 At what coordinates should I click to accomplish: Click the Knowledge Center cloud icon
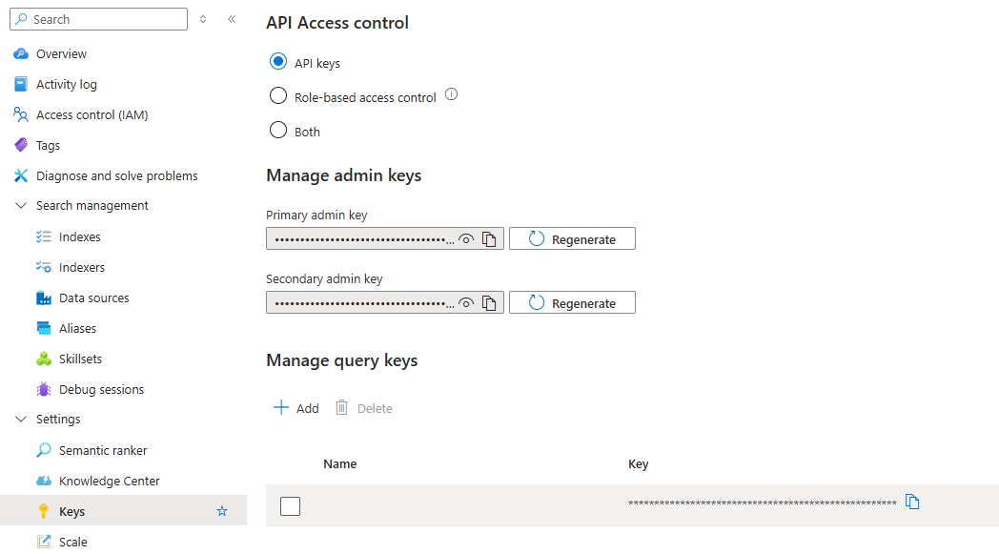(x=44, y=481)
